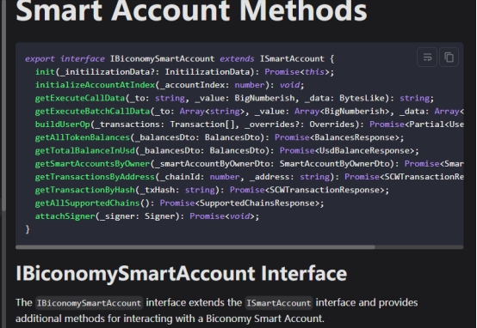This screenshot has height=328, width=477.
Task: Click getAllTokenBalances method name
Action: [83, 137]
